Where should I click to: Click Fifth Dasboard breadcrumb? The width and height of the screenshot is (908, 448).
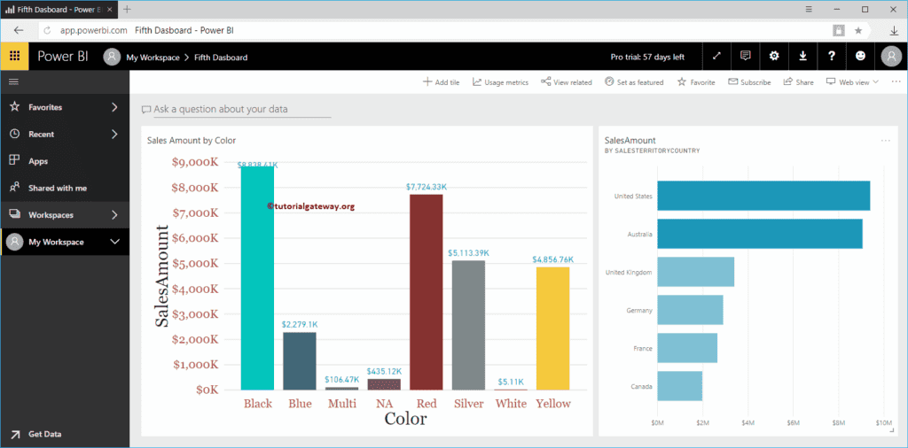click(x=221, y=58)
